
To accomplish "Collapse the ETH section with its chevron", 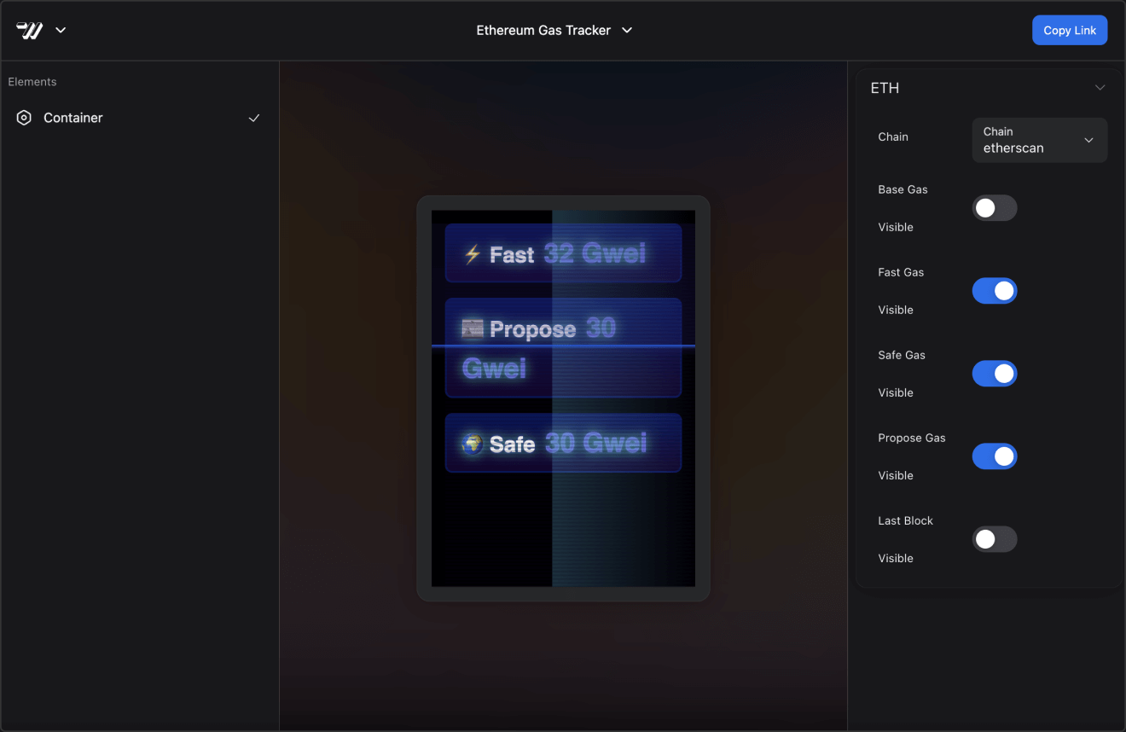I will (x=1100, y=88).
